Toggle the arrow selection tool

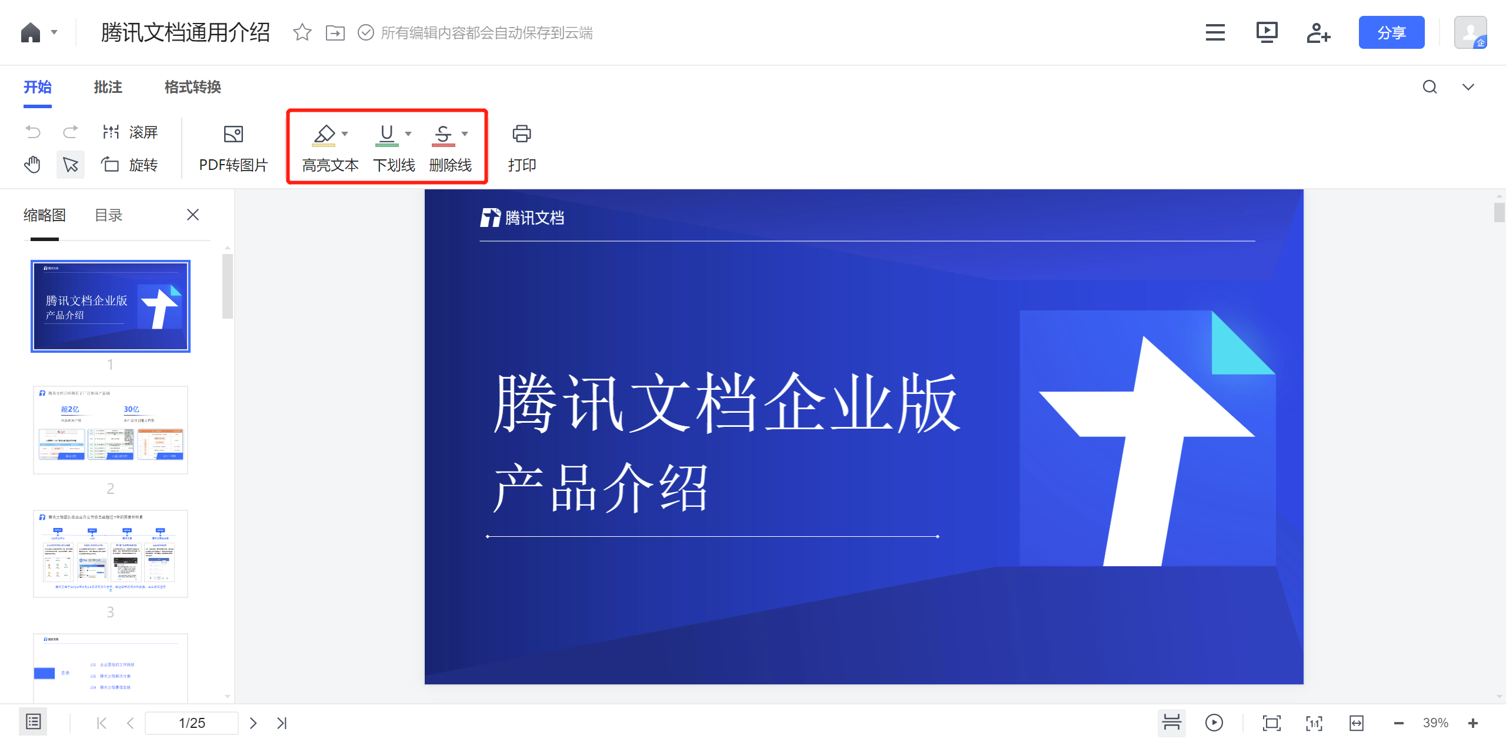[71, 165]
